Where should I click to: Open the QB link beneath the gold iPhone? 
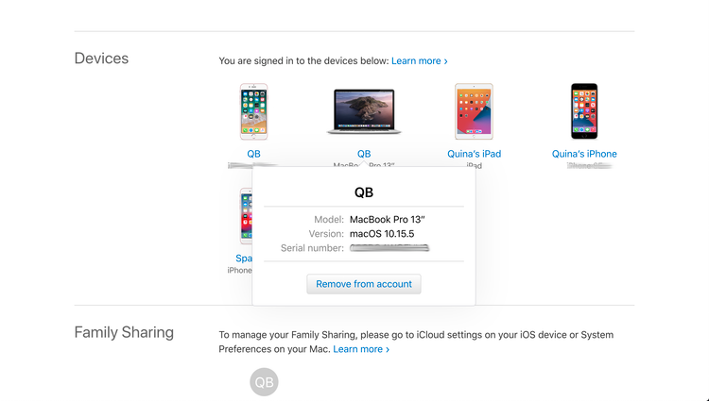tap(253, 154)
